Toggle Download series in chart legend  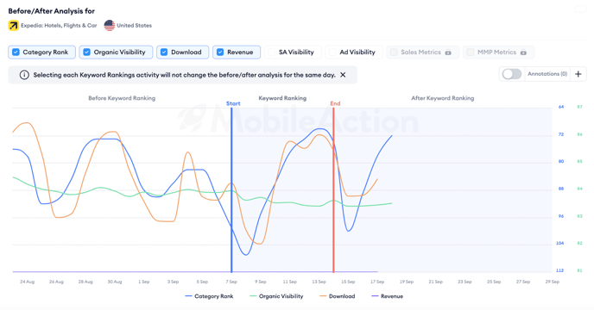(338, 296)
